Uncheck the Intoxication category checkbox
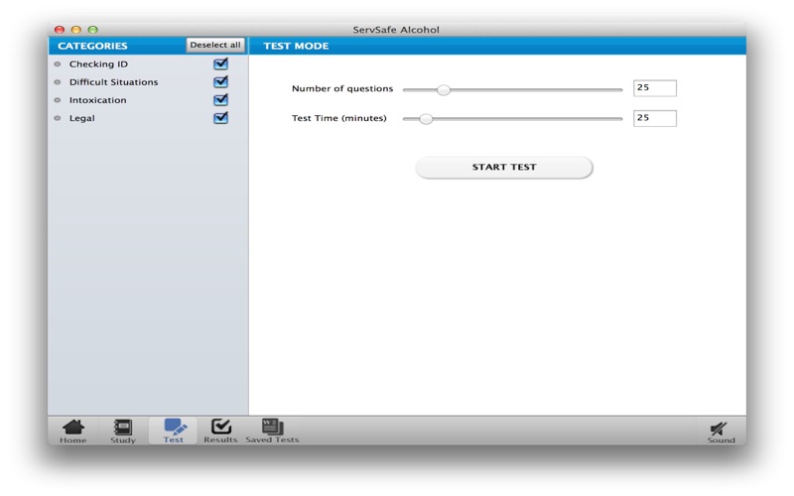This screenshot has height=496, width=794. click(220, 100)
